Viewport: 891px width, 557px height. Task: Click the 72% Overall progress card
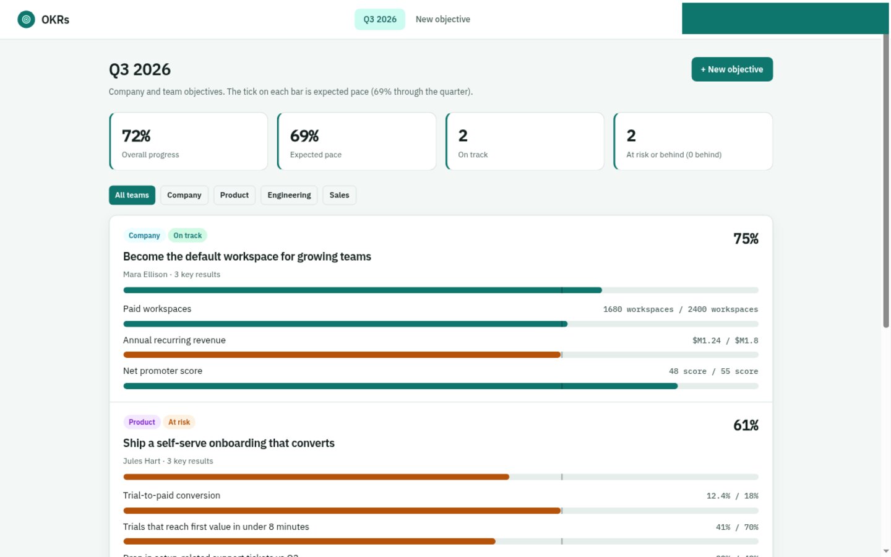pyautogui.click(x=189, y=141)
